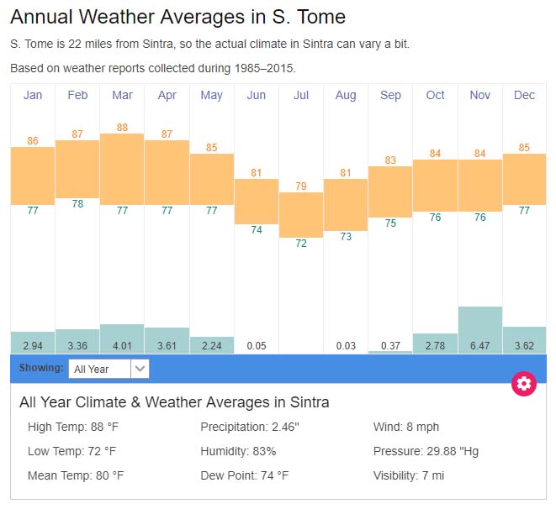This screenshot has width=556, height=509.
Task: Select the Jan month column header
Action: [x=33, y=96]
